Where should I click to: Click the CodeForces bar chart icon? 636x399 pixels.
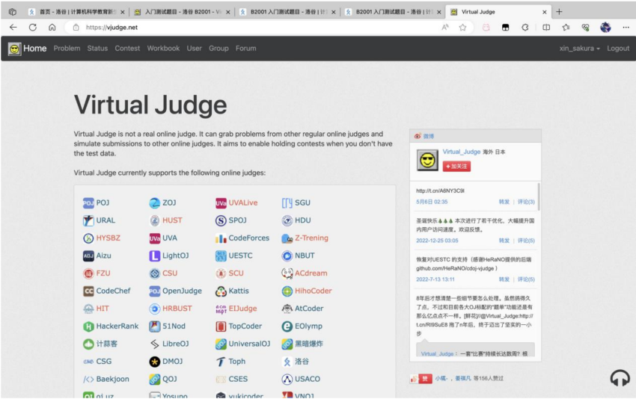(221, 238)
